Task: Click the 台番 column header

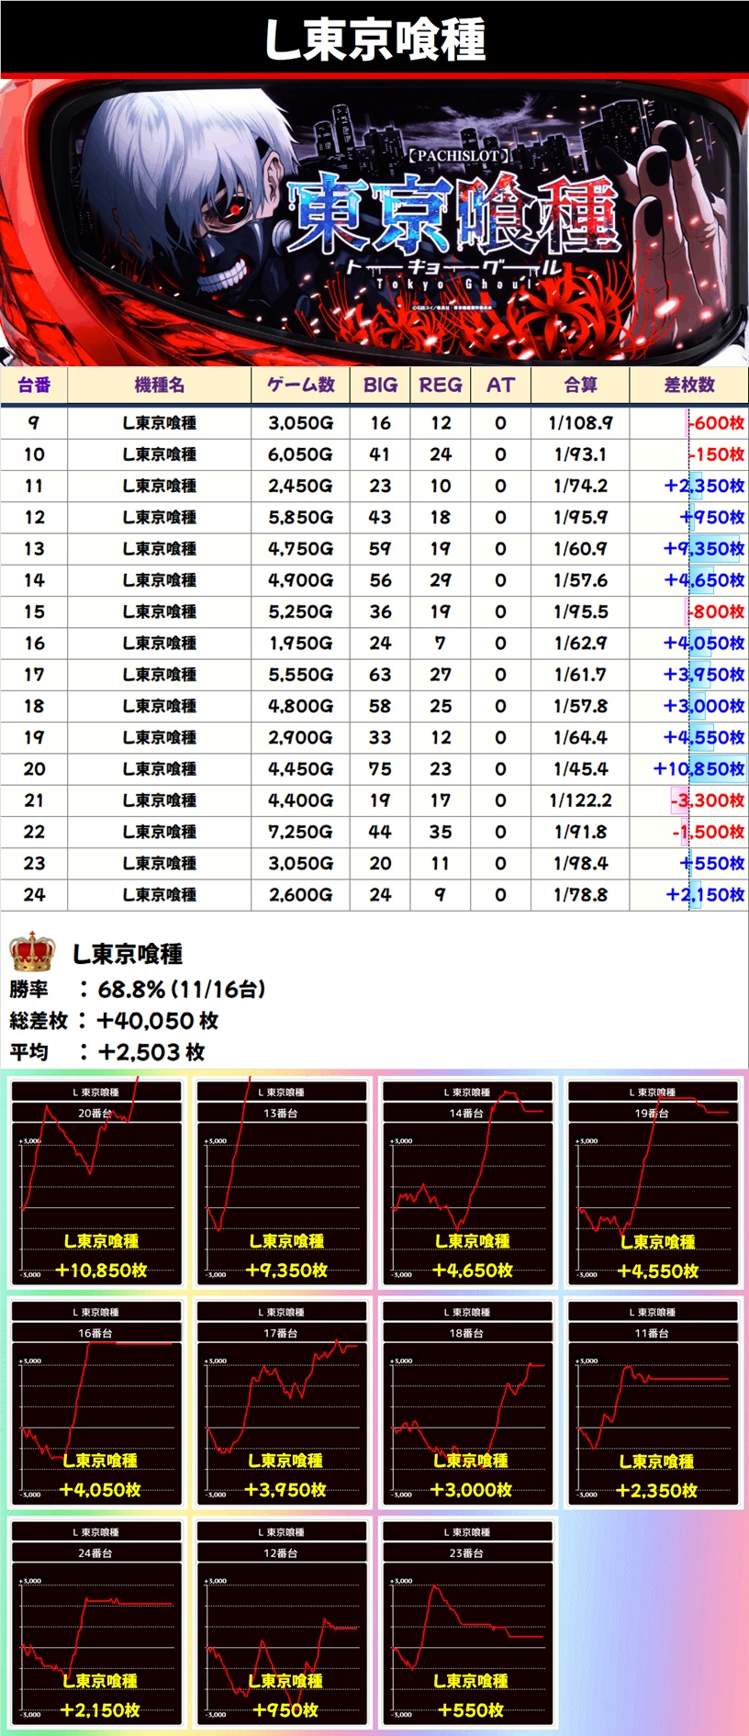Action: (34, 385)
